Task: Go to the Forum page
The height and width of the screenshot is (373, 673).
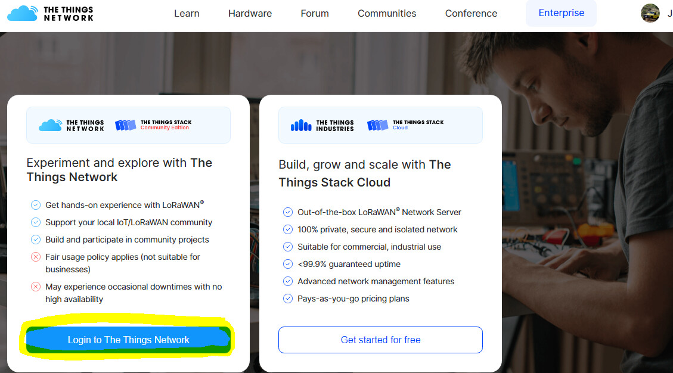Action: click(315, 13)
